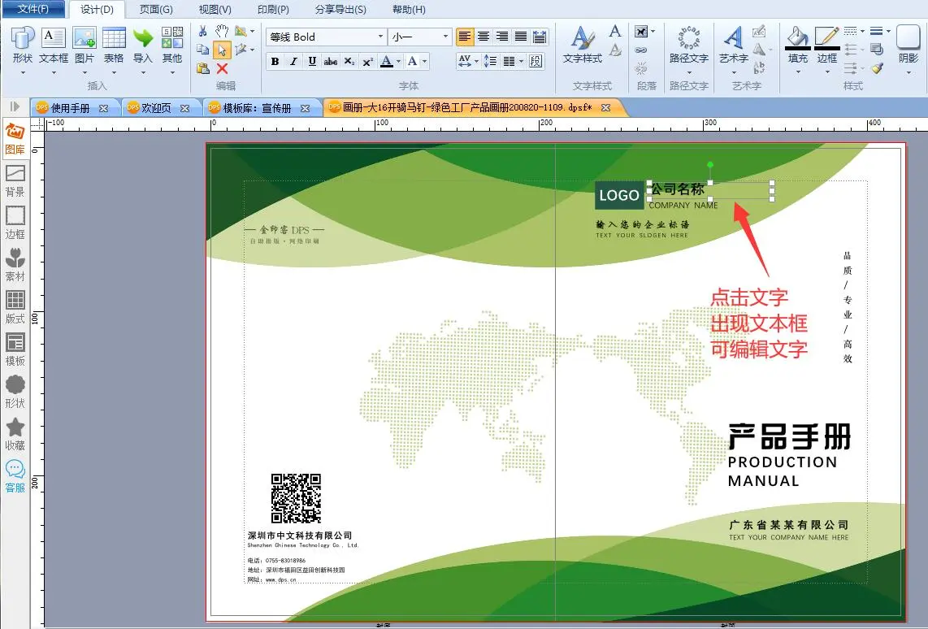
Task: Toggle bold formatting
Action: 275,62
